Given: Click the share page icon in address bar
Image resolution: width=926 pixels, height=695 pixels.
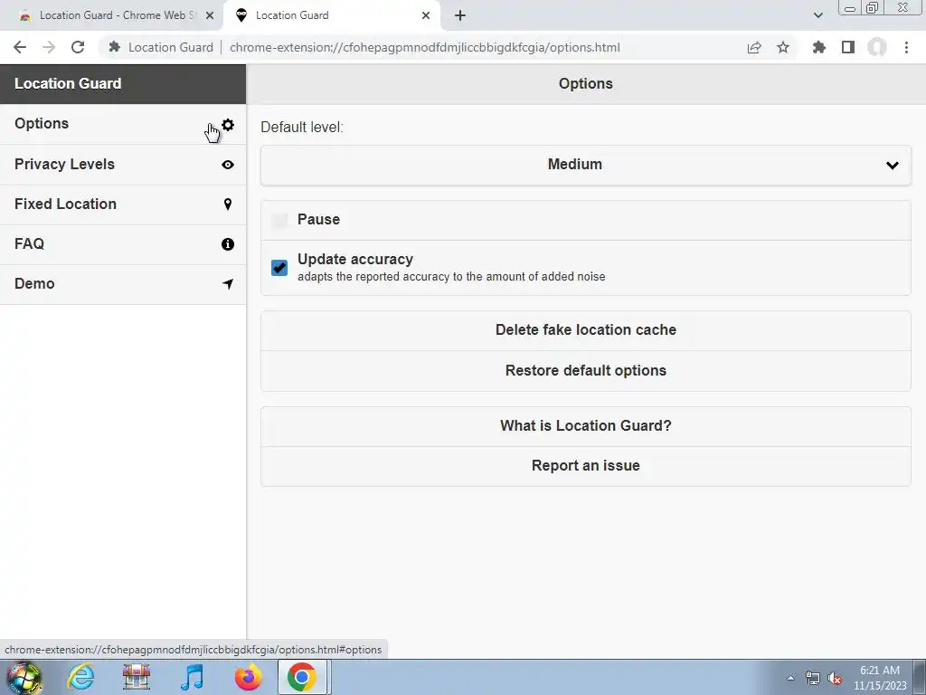Looking at the screenshot, I should tap(754, 47).
